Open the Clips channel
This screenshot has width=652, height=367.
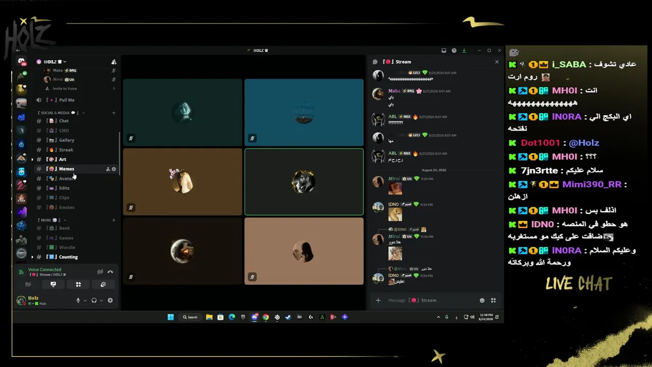[76, 198]
